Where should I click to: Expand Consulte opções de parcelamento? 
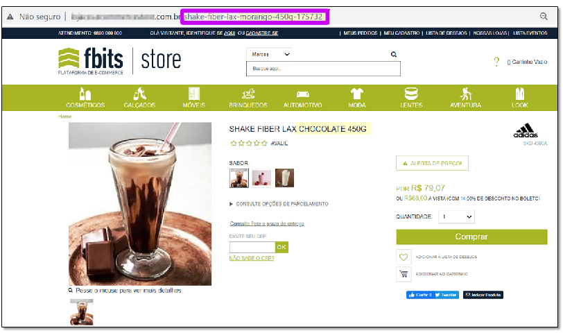pyautogui.click(x=279, y=204)
